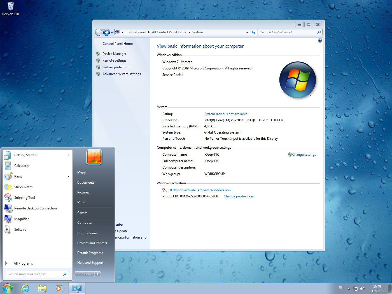Click the RU language indicator
Image resolution: width=392 pixels, height=294 pixels.
[341, 288]
